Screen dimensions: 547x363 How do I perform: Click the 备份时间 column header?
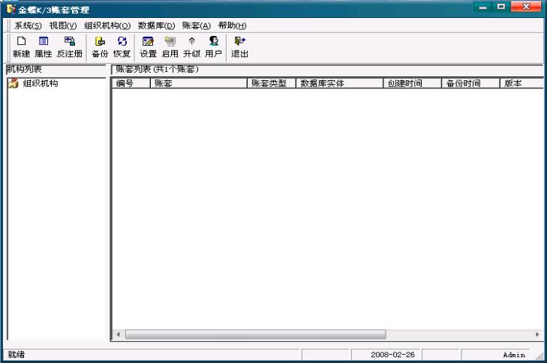tap(470, 83)
